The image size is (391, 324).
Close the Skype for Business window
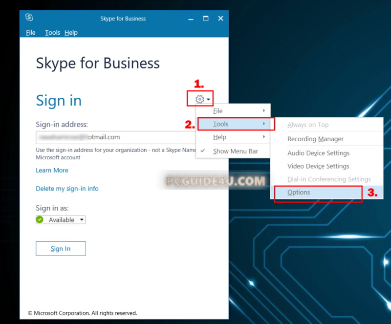point(220,19)
